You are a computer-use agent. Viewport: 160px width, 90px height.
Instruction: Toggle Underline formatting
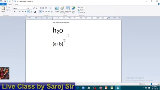20,12
